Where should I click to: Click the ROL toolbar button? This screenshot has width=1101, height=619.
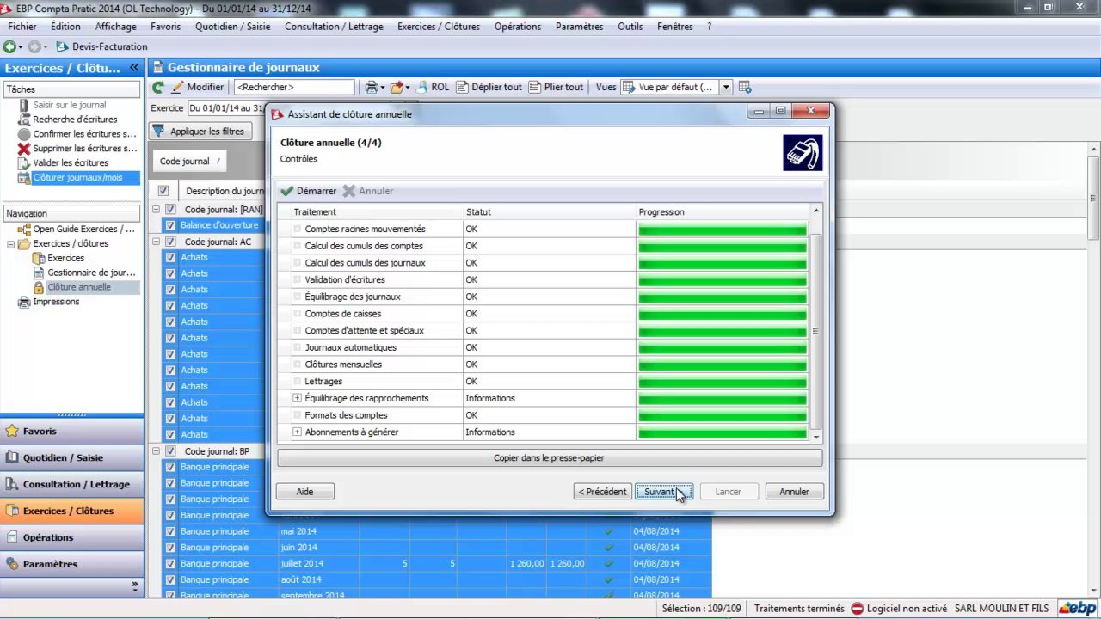pos(433,87)
